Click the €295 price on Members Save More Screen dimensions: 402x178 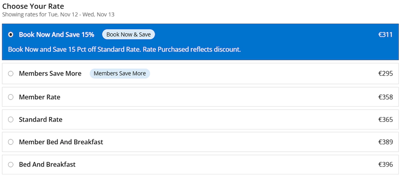point(385,73)
